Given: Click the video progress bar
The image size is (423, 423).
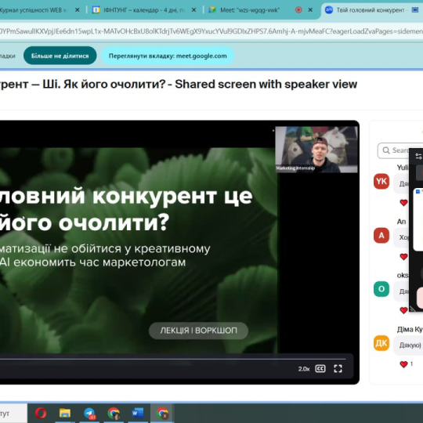Looking at the screenshot, I should coord(172,359).
